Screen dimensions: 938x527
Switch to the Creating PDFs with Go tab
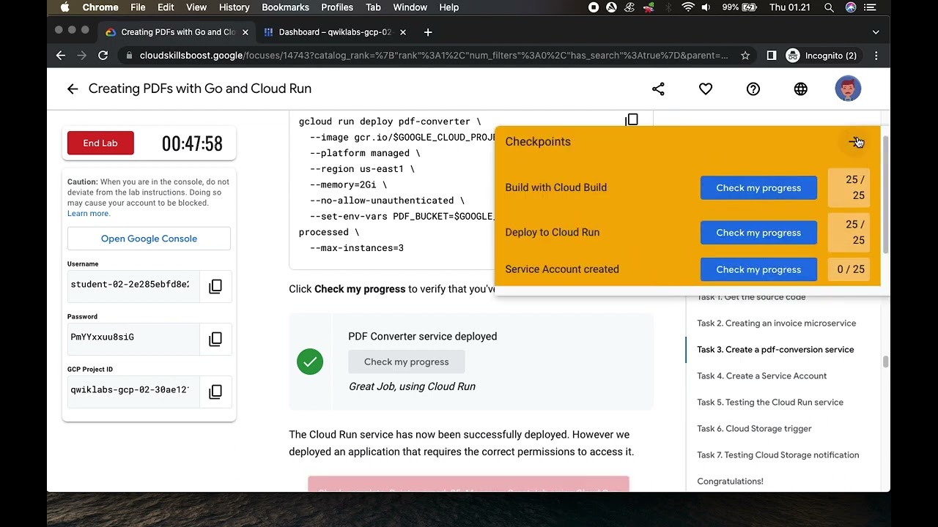tap(177, 32)
